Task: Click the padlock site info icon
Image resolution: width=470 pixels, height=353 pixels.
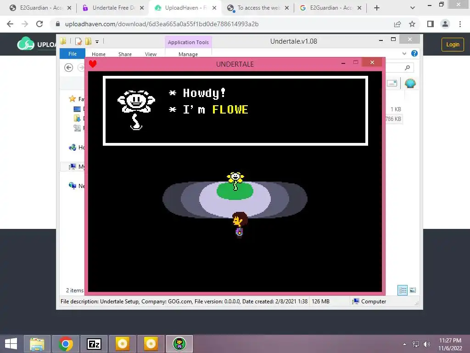Action: click(x=58, y=24)
